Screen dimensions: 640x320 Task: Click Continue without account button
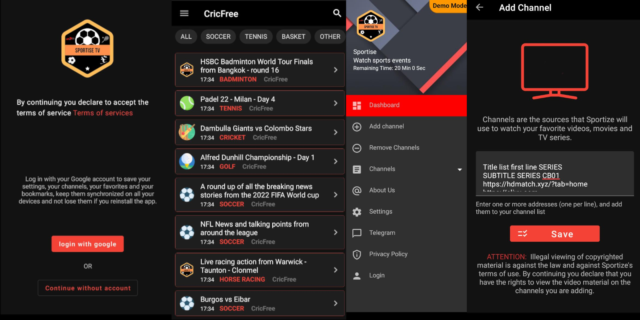88,288
